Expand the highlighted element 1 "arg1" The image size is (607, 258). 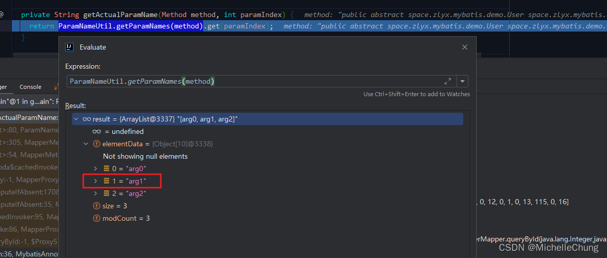coord(95,181)
